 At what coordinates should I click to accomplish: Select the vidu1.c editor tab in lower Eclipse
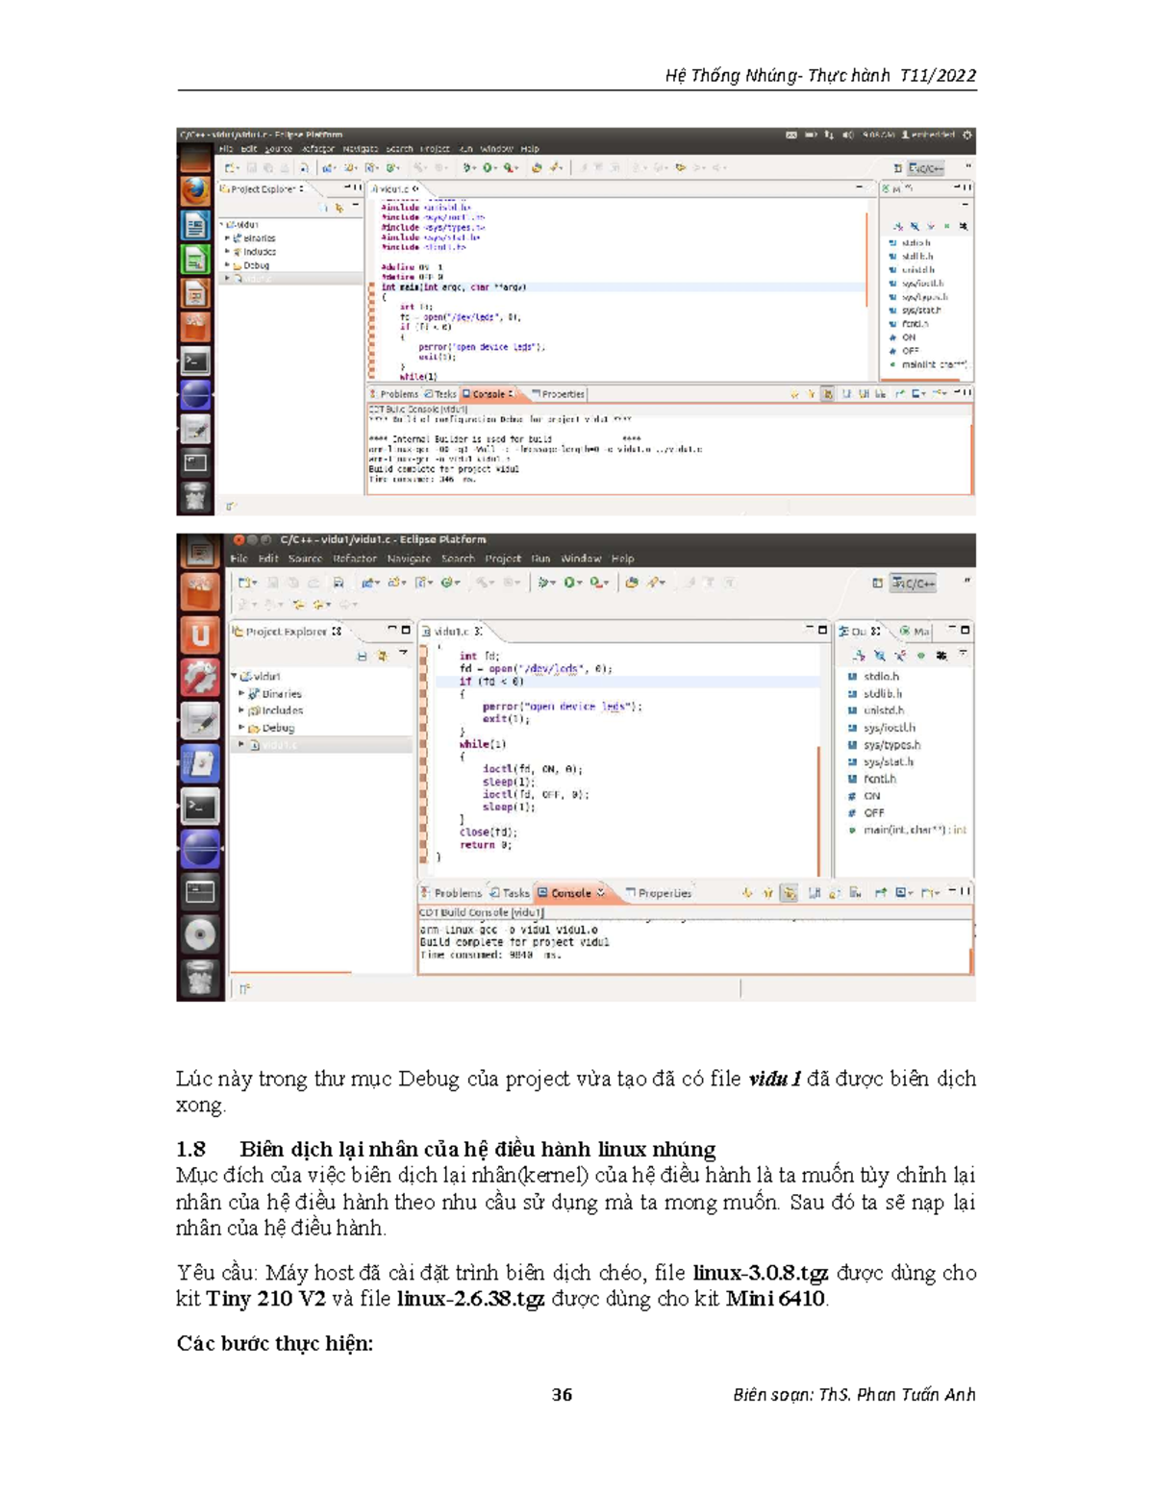[x=452, y=632]
